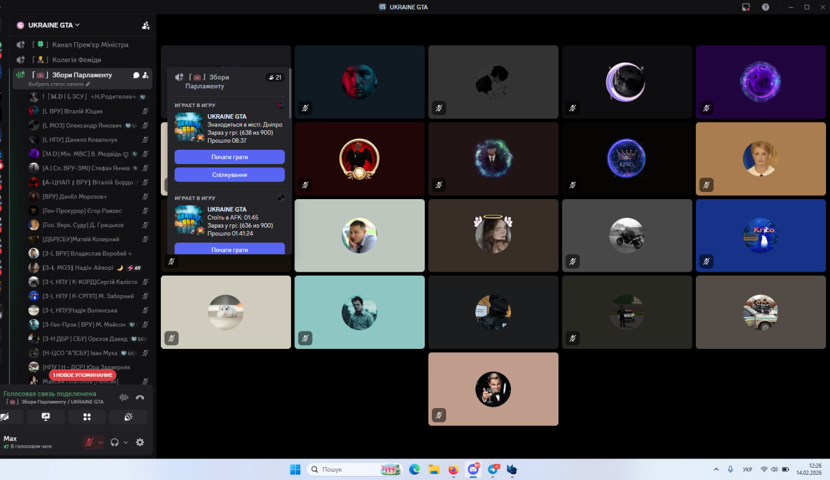Viewport: 830px width, 480px height.
Task: Select the man with raised glass avatar tile
Action: (493, 389)
